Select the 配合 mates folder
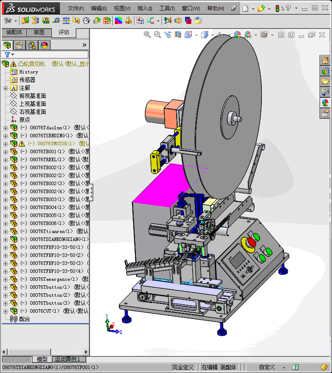The height and width of the screenshot is (373, 332). click(24, 319)
